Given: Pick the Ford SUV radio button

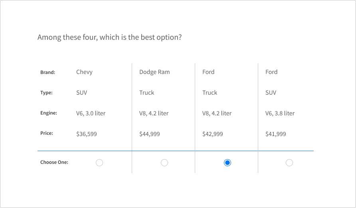Looking at the screenshot, I should 289,162.
